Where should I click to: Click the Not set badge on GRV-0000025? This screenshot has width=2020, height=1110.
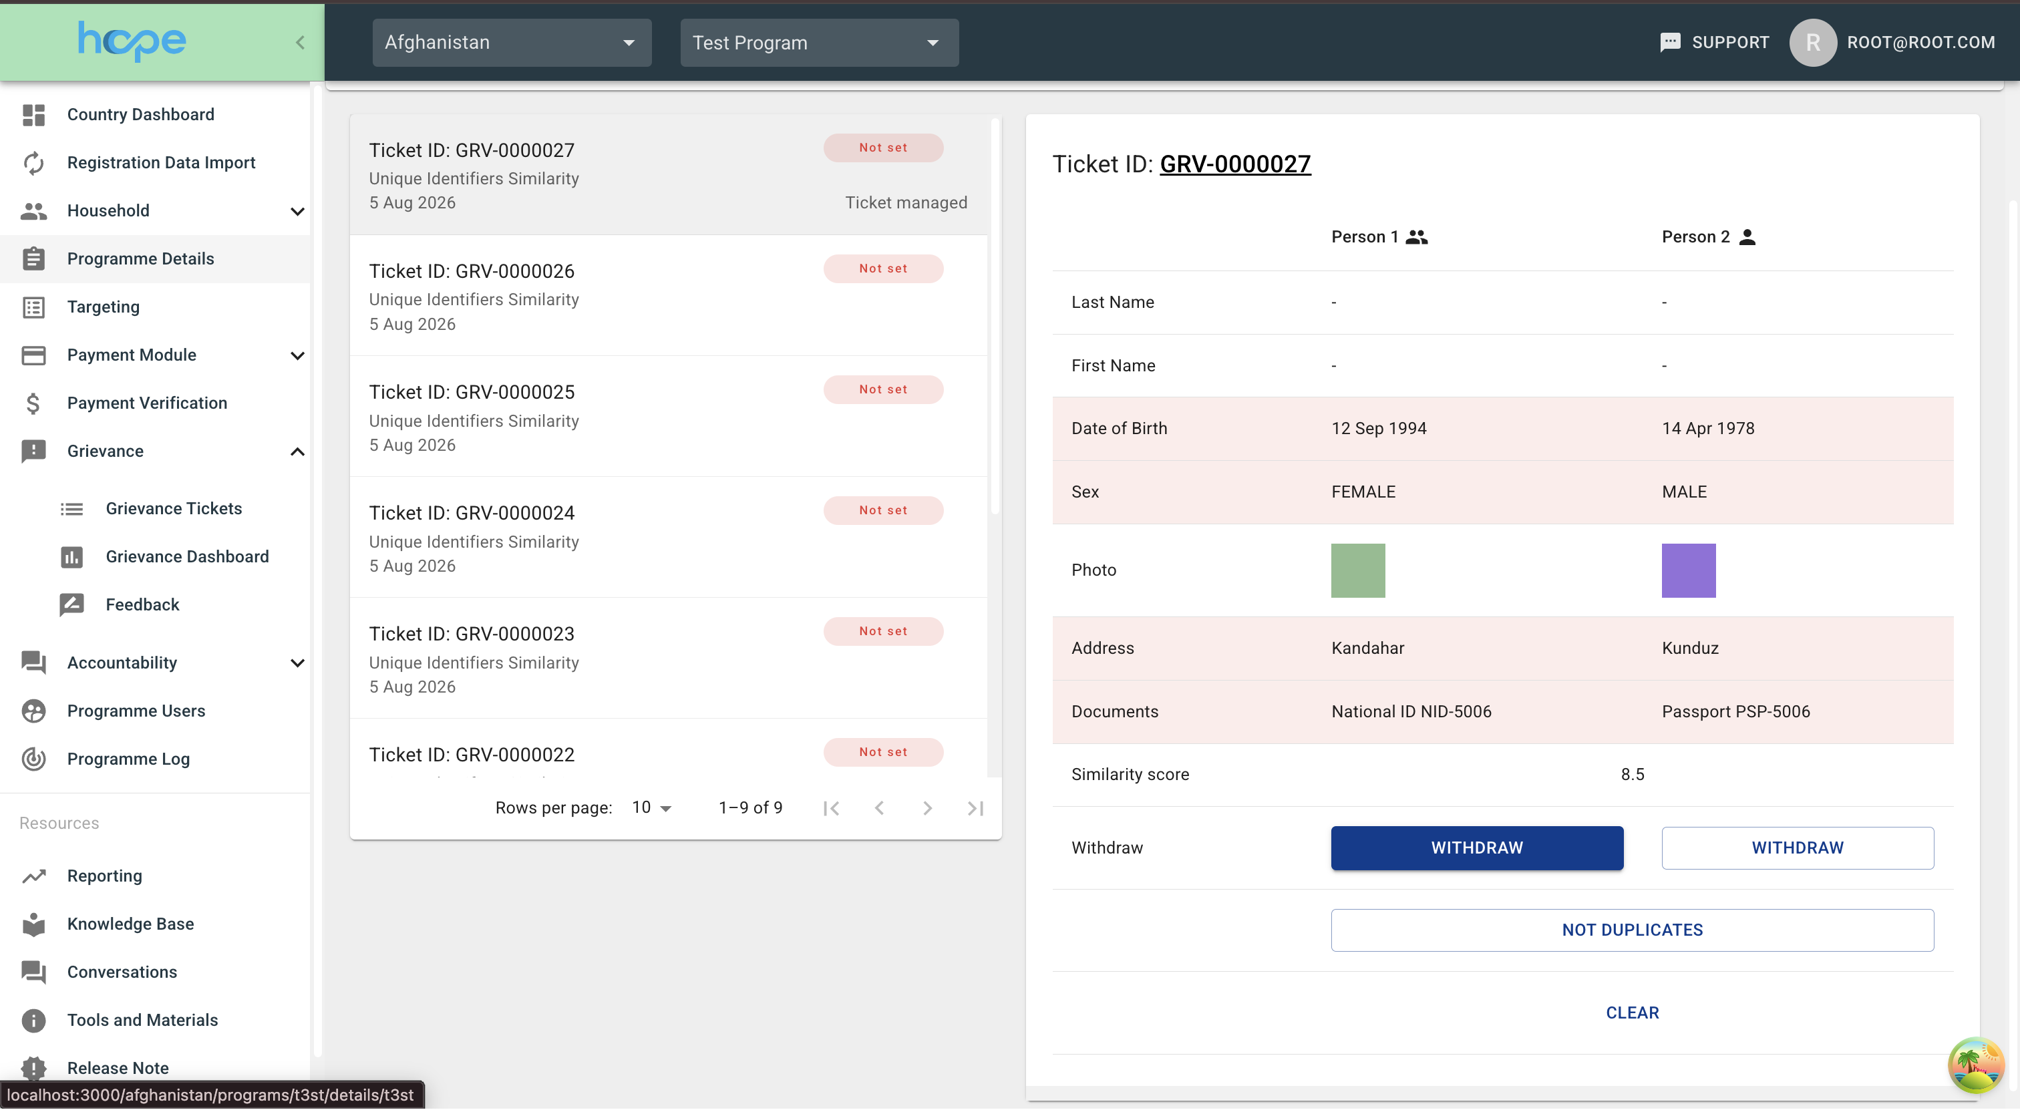(883, 389)
